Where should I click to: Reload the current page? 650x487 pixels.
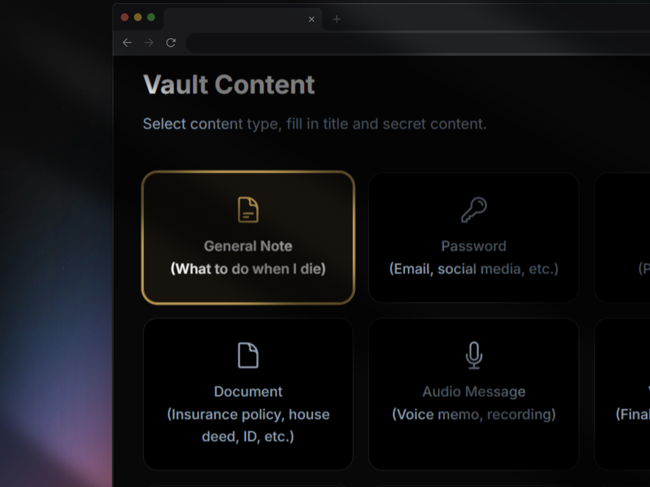(171, 43)
